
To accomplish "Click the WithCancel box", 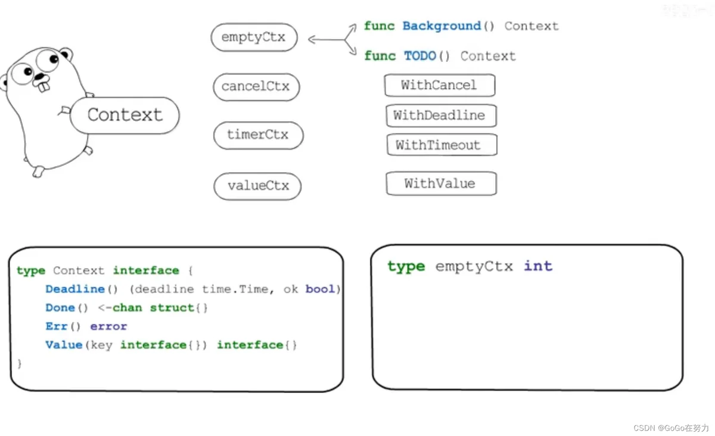I will pyautogui.click(x=439, y=85).
